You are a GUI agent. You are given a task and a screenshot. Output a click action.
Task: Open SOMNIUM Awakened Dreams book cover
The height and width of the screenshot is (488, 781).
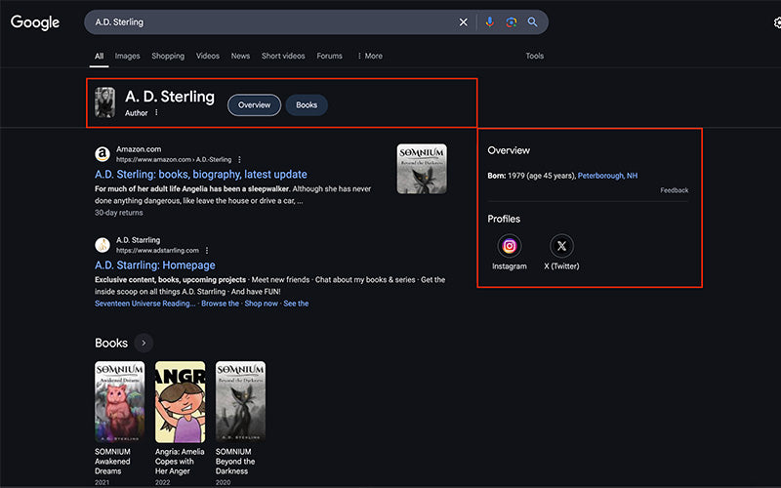(x=119, y=402)
